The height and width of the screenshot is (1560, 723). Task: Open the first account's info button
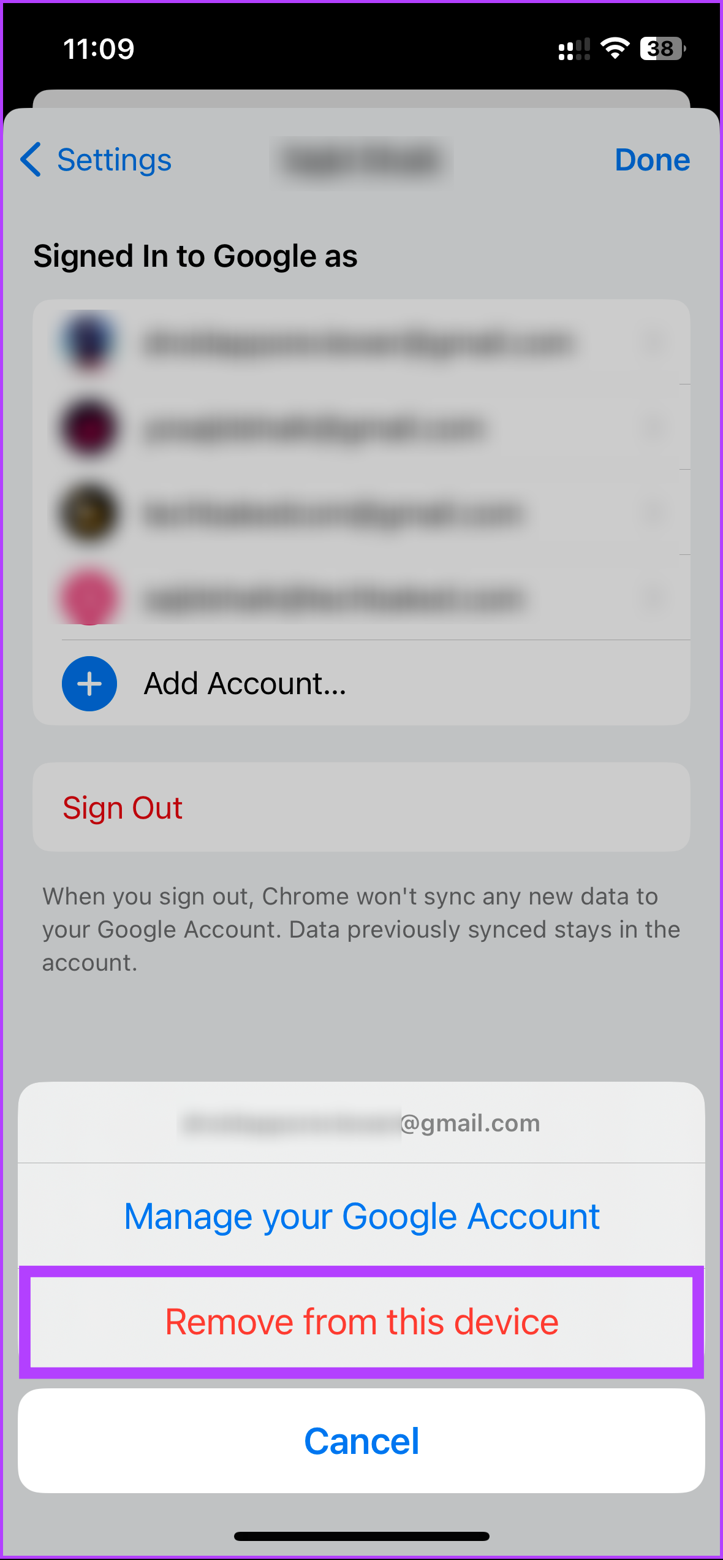654,342
